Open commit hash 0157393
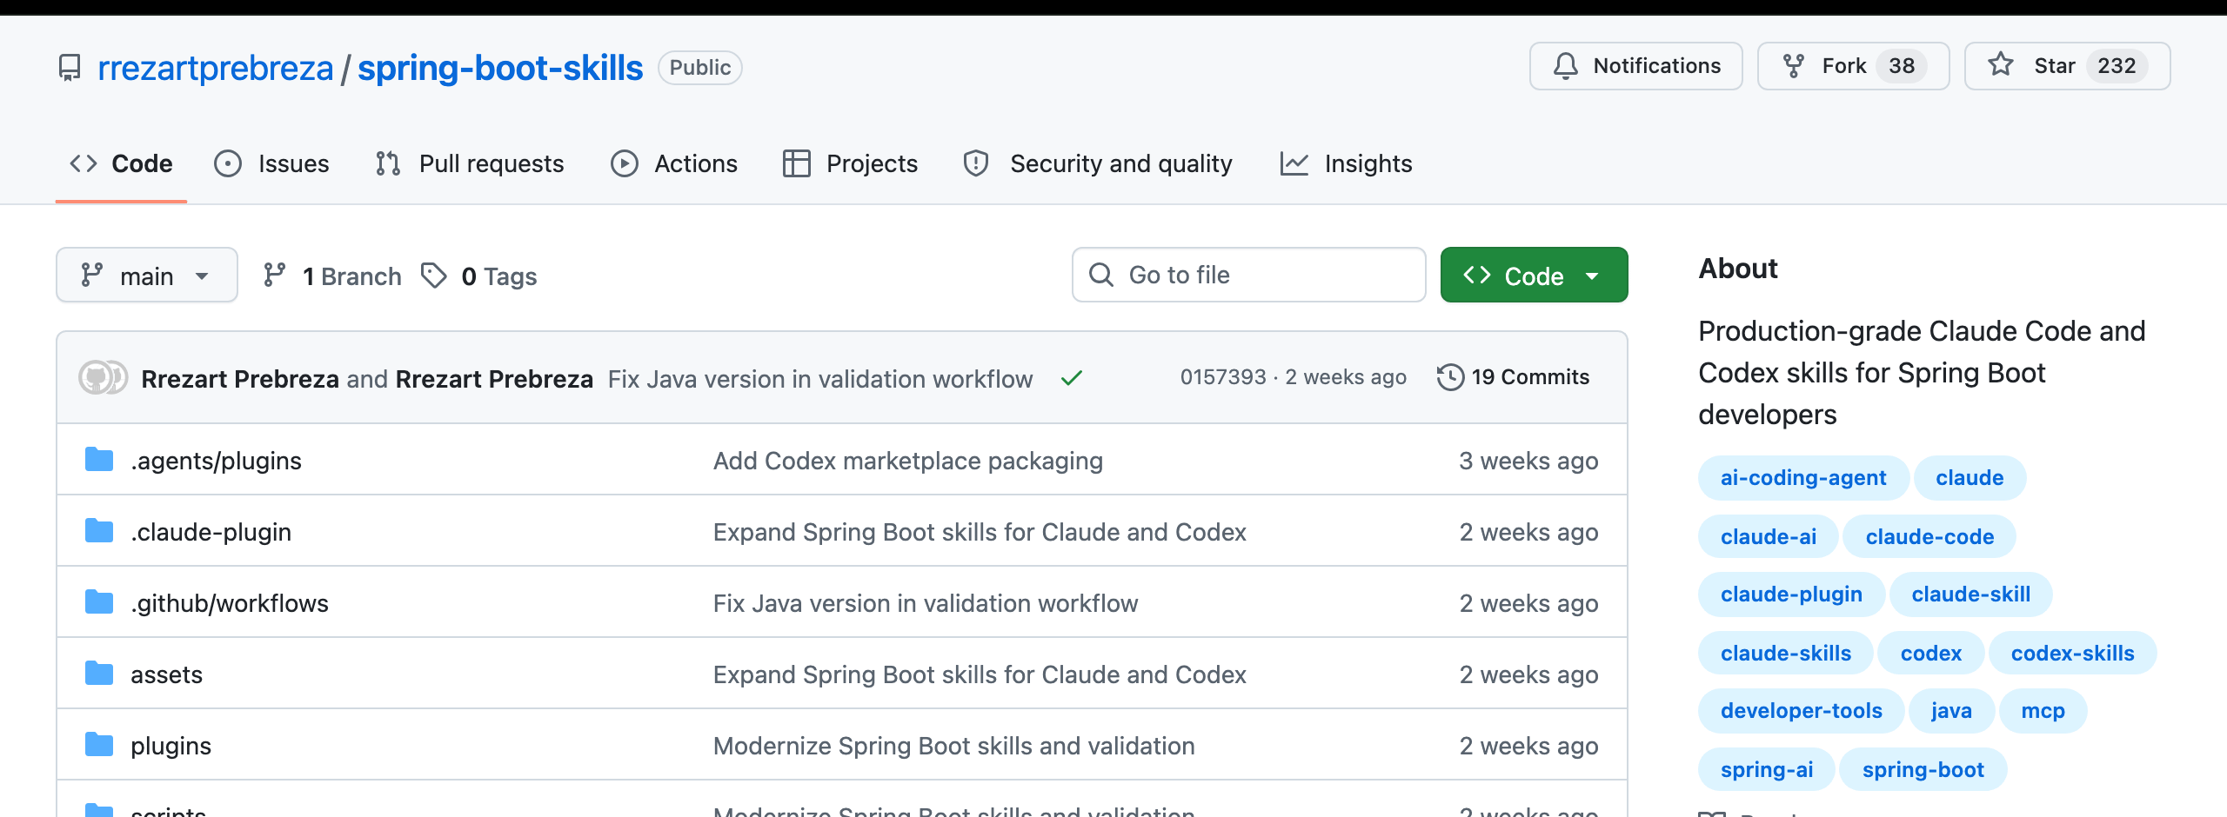2227x817 pixels. (x=1223, y=377)
